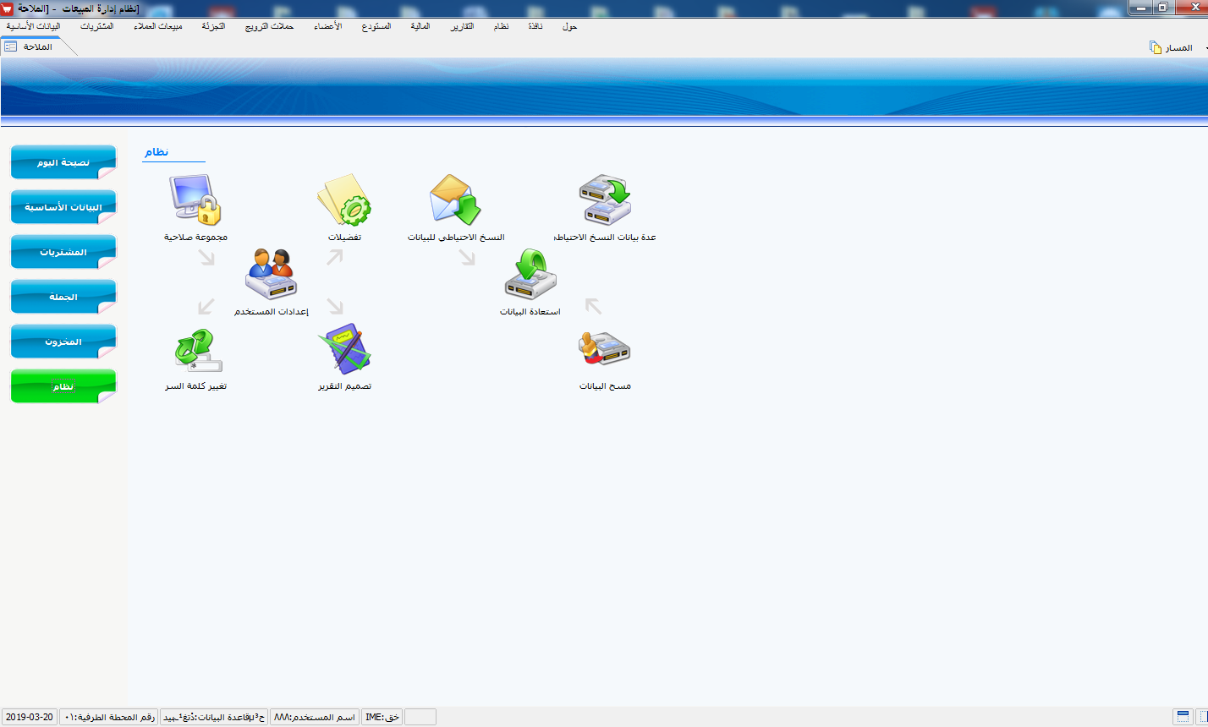
Task: Click the مسح البيانات clear data icon
Action: coord(605,348)
